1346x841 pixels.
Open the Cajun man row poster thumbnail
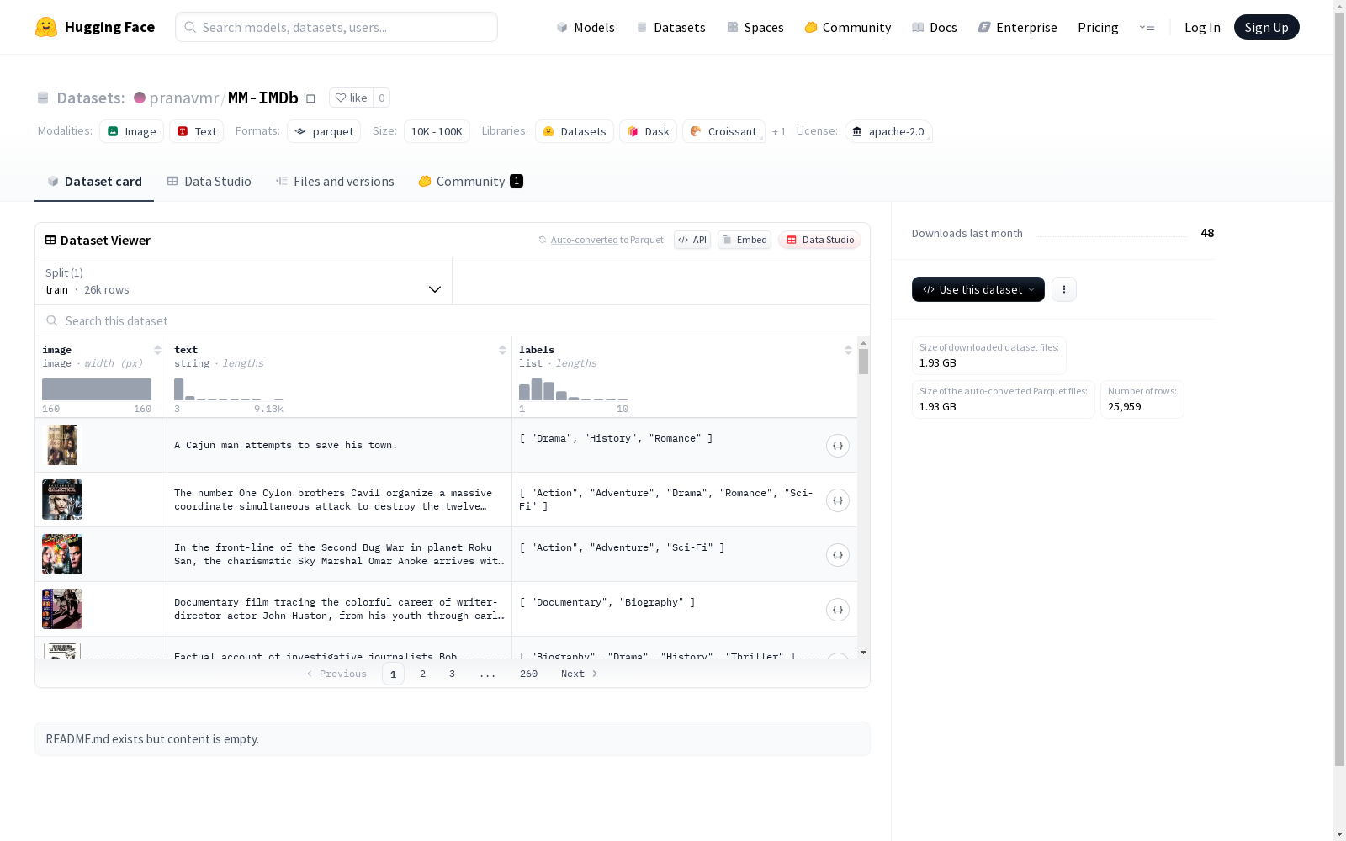coord(62,445)
